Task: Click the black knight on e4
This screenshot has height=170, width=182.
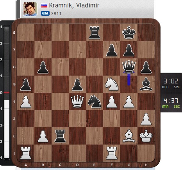Action: point(95,101)
